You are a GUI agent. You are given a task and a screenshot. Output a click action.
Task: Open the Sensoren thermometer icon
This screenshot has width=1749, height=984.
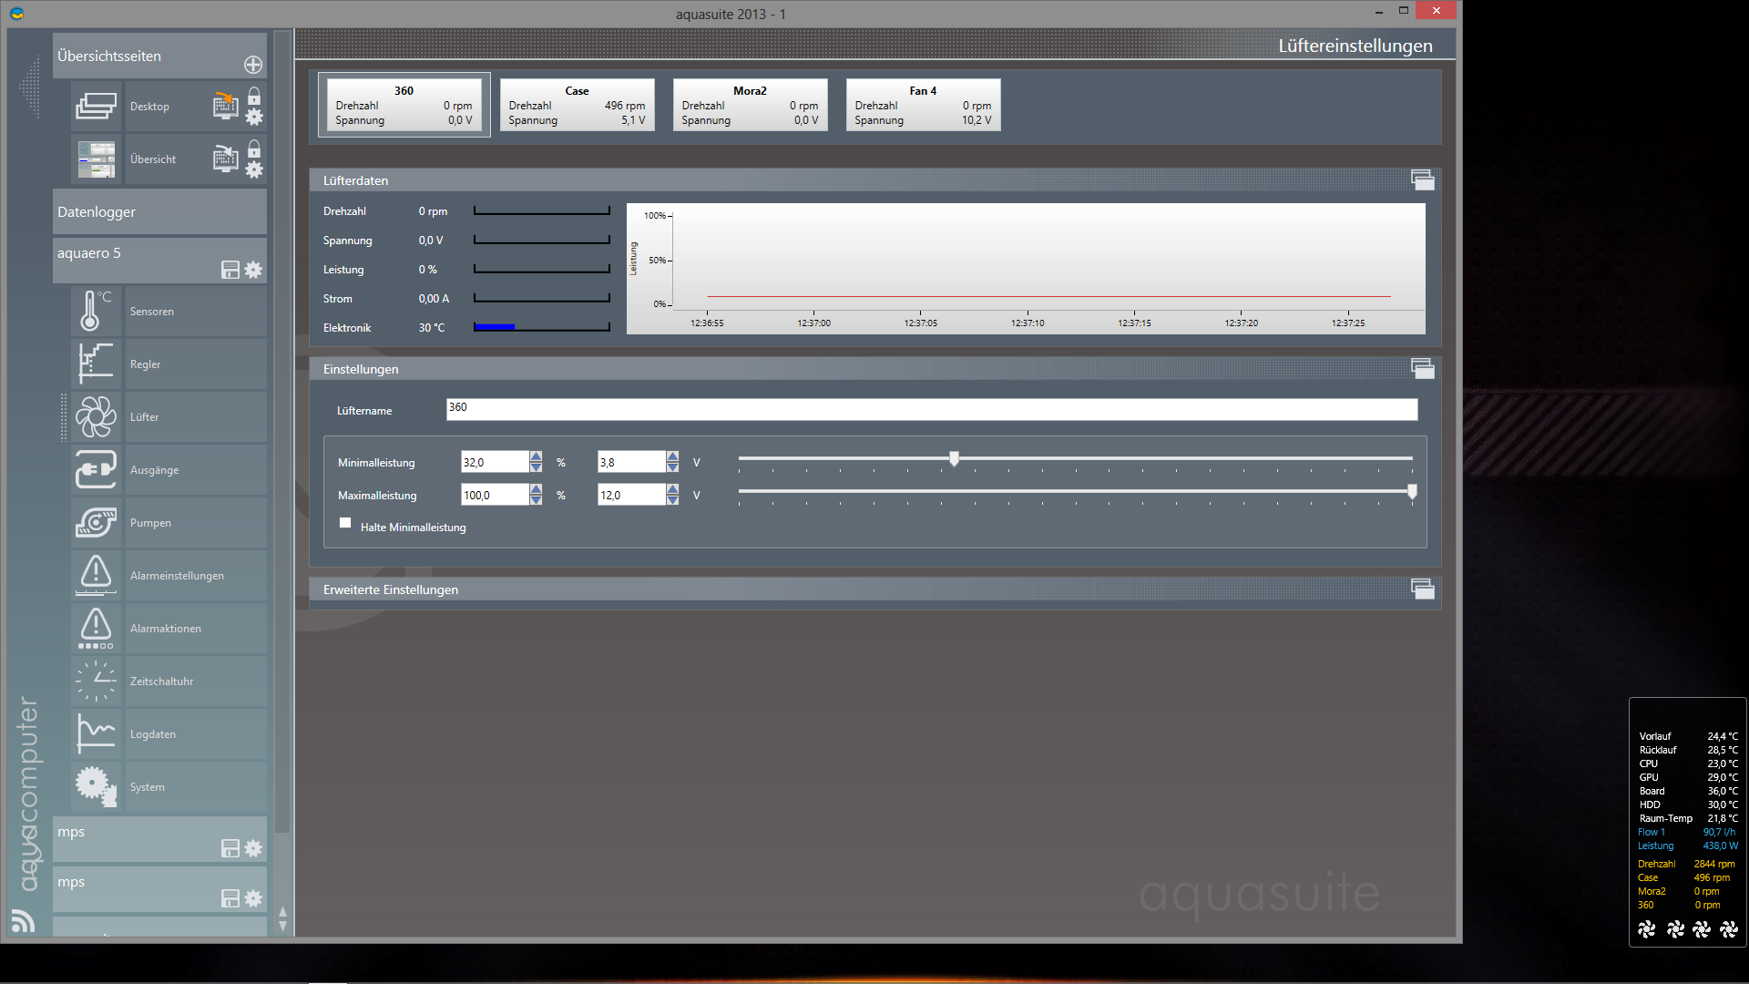(96, 311)
